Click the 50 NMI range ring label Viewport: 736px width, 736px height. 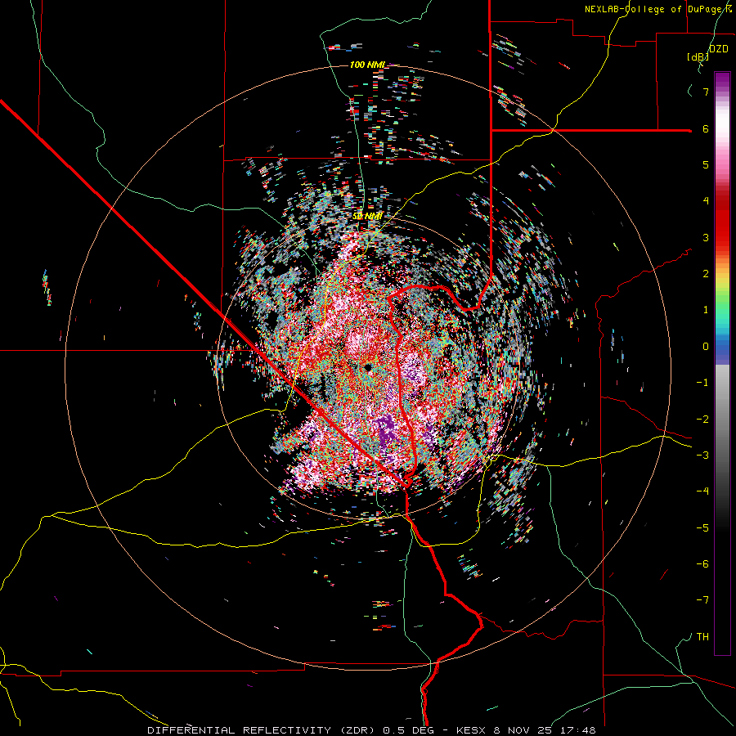click(x=367, y=217)
